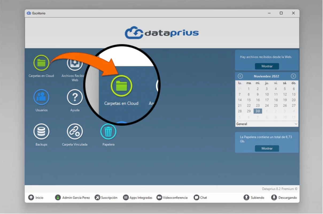Screen dimensions: 323x214
Task: Go to previous month in calendar
Action: [x=240, y=76]
